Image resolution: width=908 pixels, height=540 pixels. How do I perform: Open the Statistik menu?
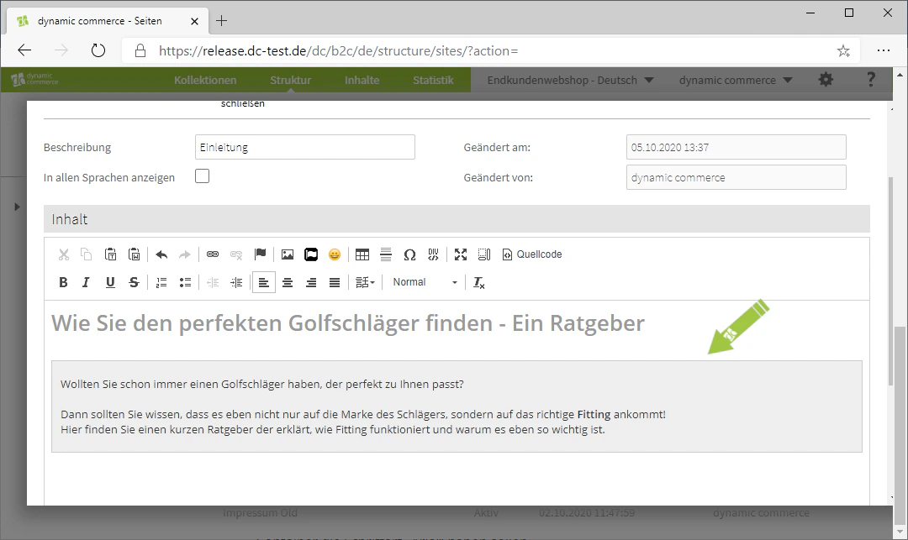(x=433, y=80)
